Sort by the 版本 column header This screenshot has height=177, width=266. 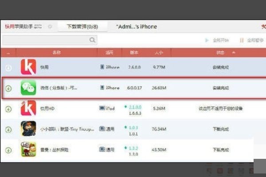coord(134,53)
